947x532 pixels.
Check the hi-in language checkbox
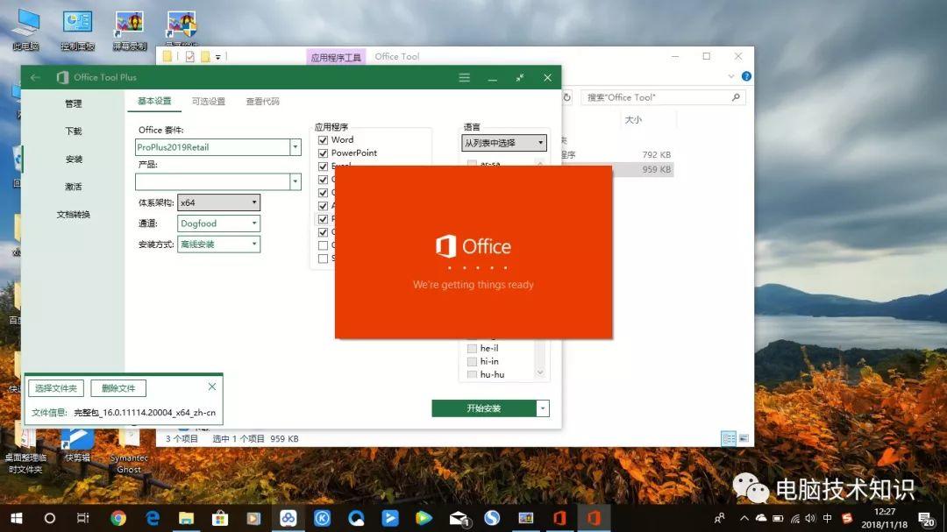pyautogui.click(x=473, y=362)
